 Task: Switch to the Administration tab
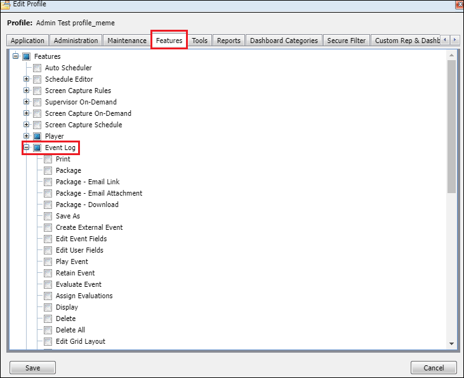tap(76, 41)
